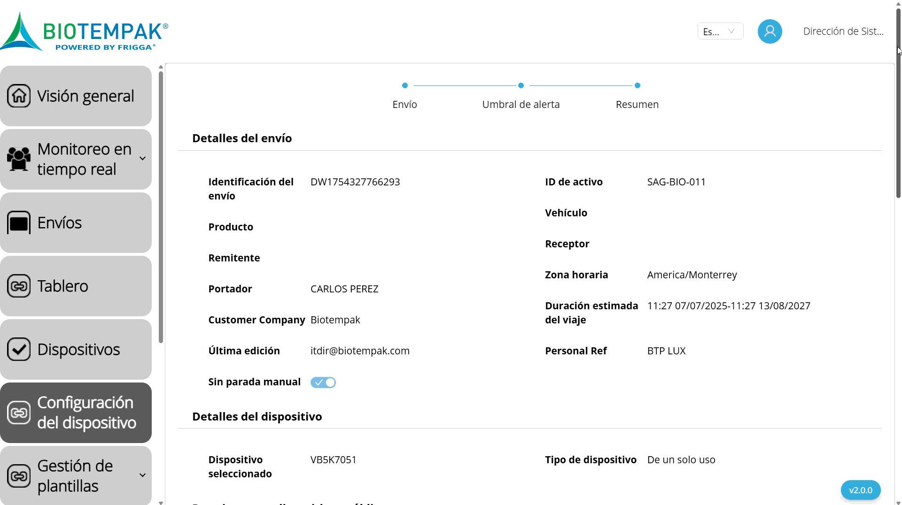Open the user profile avatar
Image resolution: width=902 pixels, height=505 pixels.
point(770,31)
